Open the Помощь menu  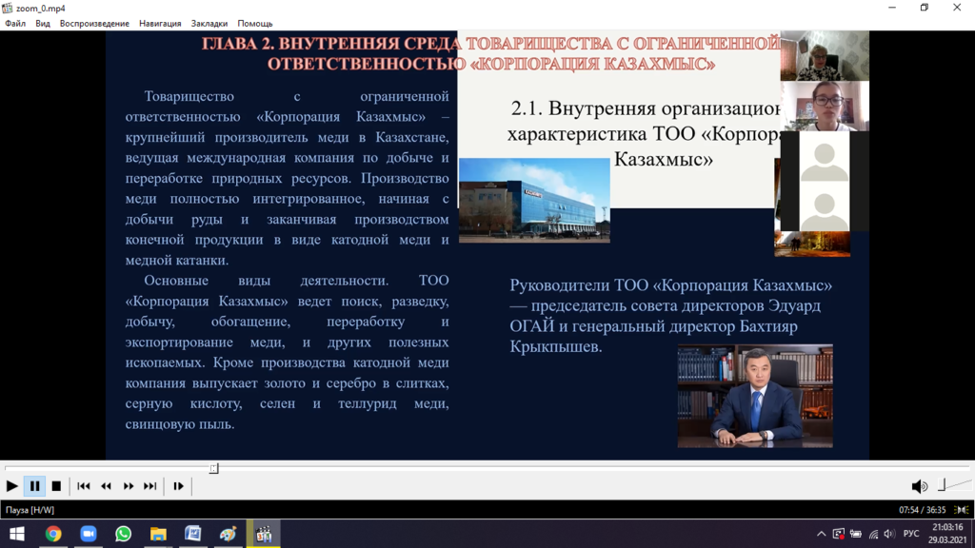(x=255, y=24)
